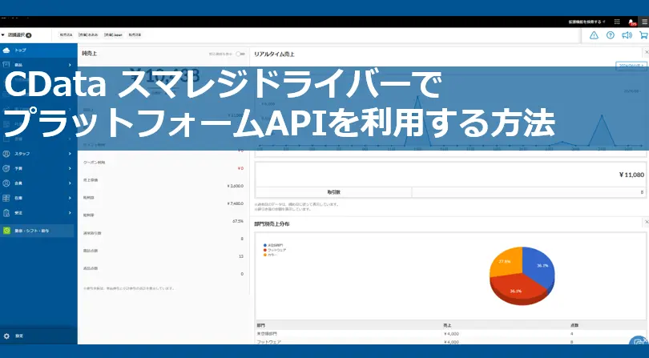
Task: Click the ¥11,080 realtime total
Action: point(631,175)
